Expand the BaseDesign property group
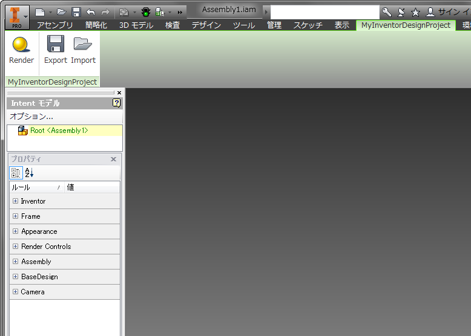This screenshot has height=336, width=471. (15, 277)
